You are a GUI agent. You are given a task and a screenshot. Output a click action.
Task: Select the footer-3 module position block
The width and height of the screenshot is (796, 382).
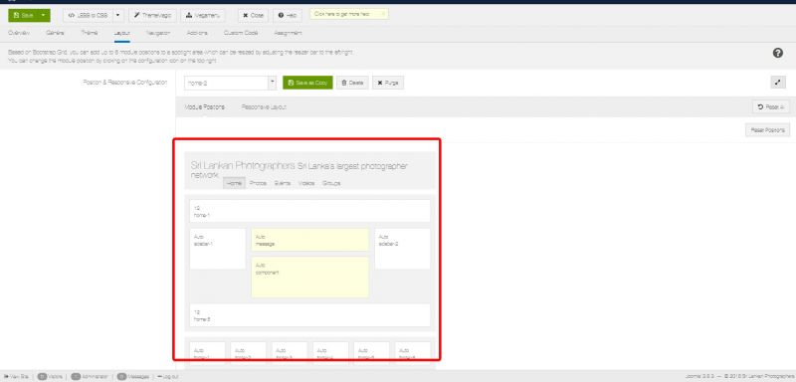pos(290,353)
